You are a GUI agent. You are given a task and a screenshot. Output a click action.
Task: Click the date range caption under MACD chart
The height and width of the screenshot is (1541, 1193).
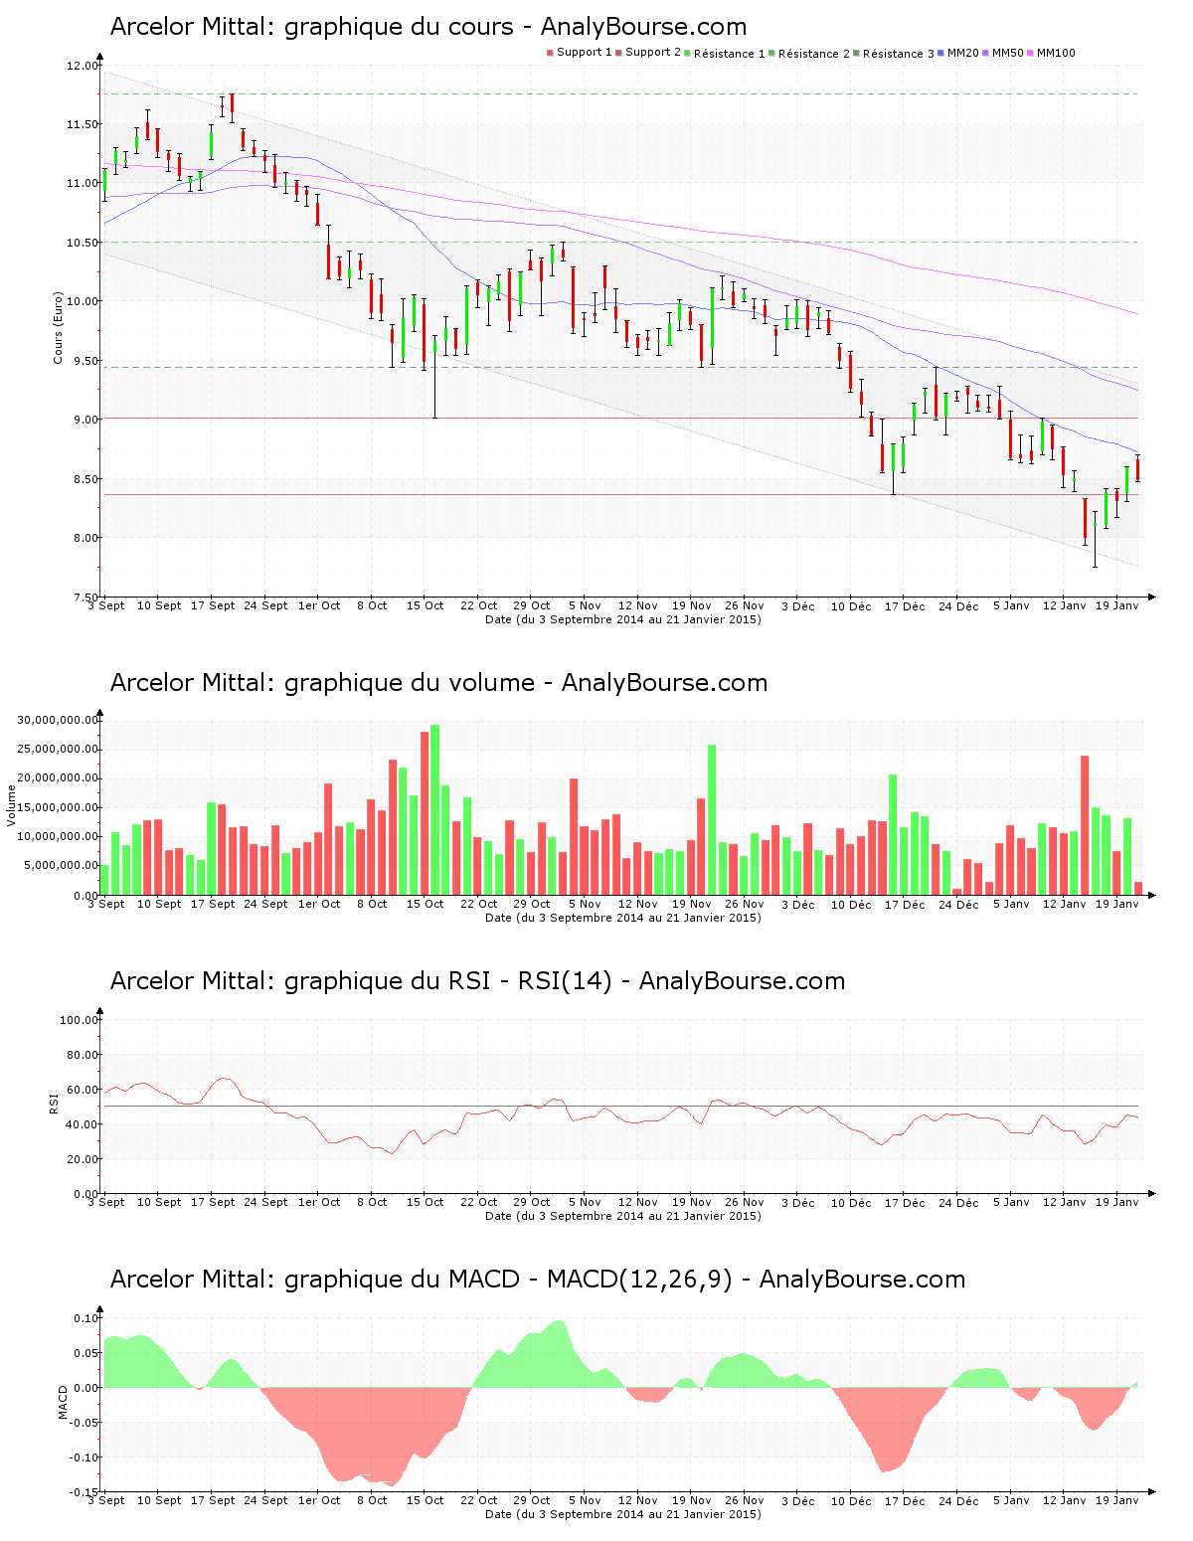623,1514
